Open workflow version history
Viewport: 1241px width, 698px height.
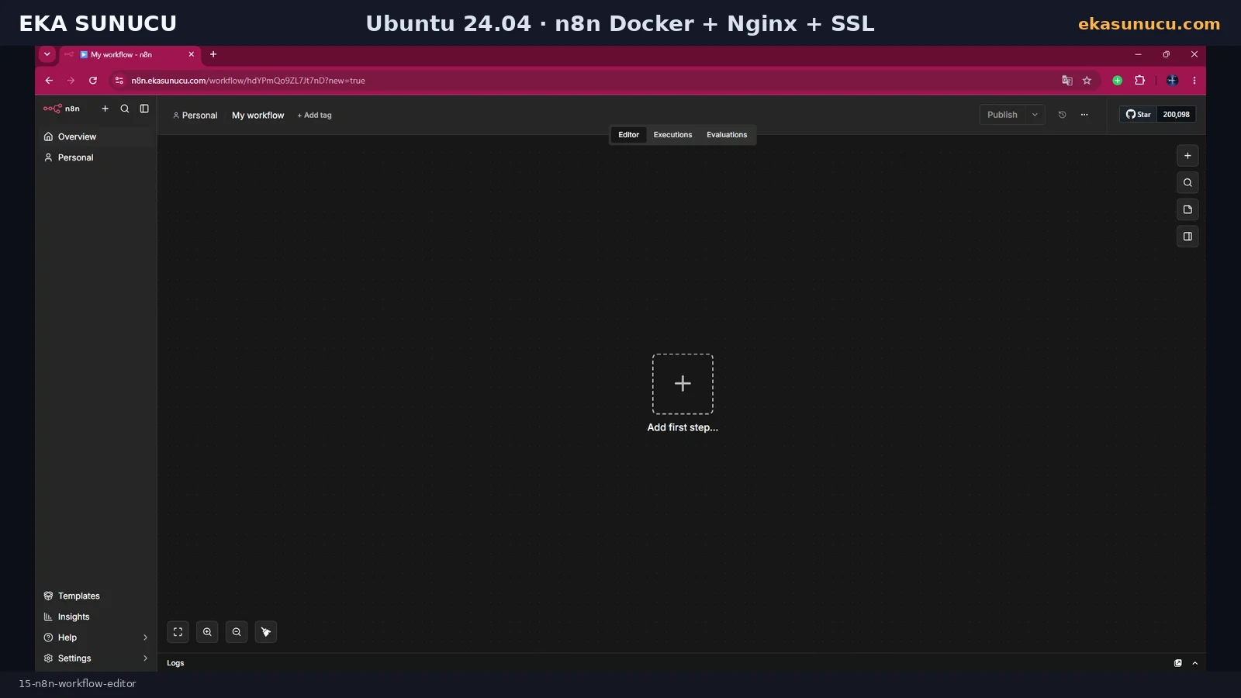[x=1063, y=115]
